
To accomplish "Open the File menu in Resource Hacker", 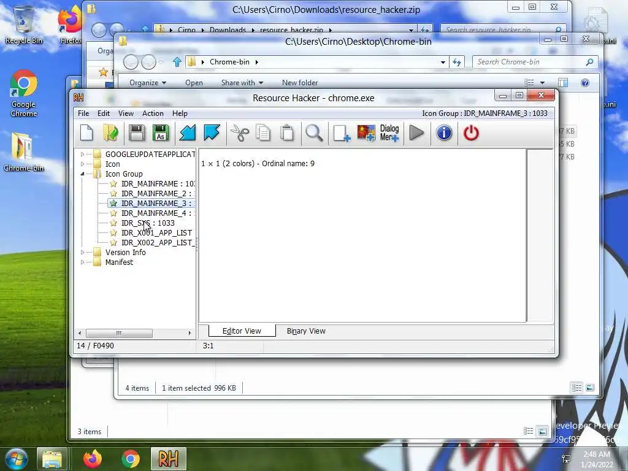I will [x=83, y=113].
